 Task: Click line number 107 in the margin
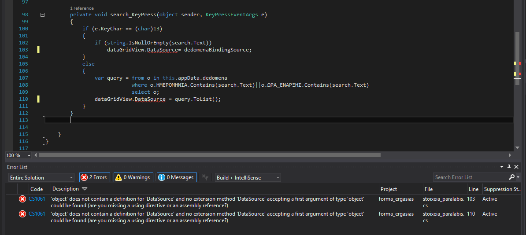[23, 78]
